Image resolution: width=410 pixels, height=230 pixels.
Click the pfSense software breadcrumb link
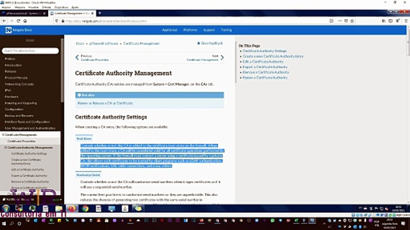click(x=104, y=43)
